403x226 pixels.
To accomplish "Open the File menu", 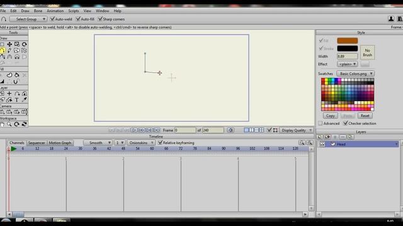I will 3,11.
